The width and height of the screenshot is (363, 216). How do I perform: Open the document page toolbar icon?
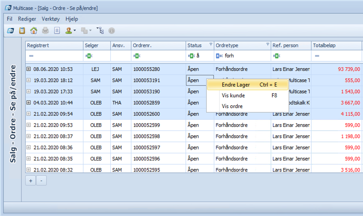pos(57,30)
